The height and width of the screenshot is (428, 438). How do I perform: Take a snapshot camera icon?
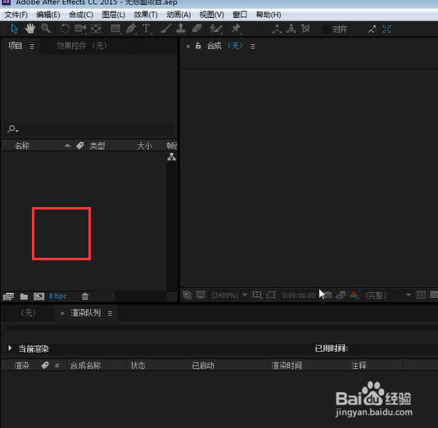[x=327, y=295]
